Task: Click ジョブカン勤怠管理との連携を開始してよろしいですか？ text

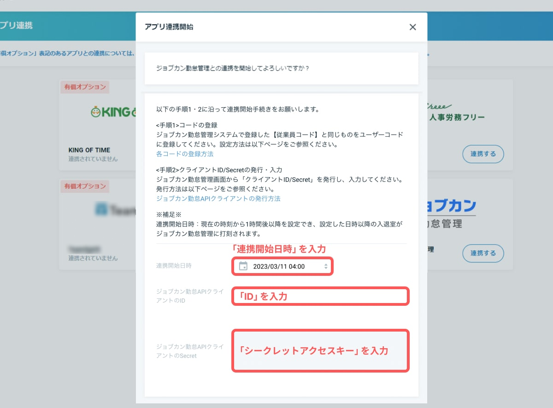Action: point(233,68)
